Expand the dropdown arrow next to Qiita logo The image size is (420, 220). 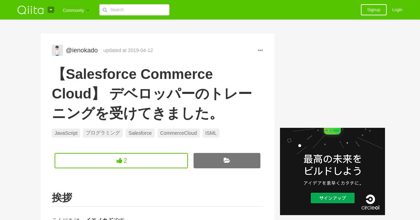point(51,10)
